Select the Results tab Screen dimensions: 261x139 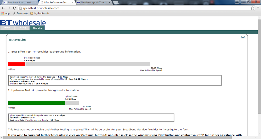(x=37, y=28)
